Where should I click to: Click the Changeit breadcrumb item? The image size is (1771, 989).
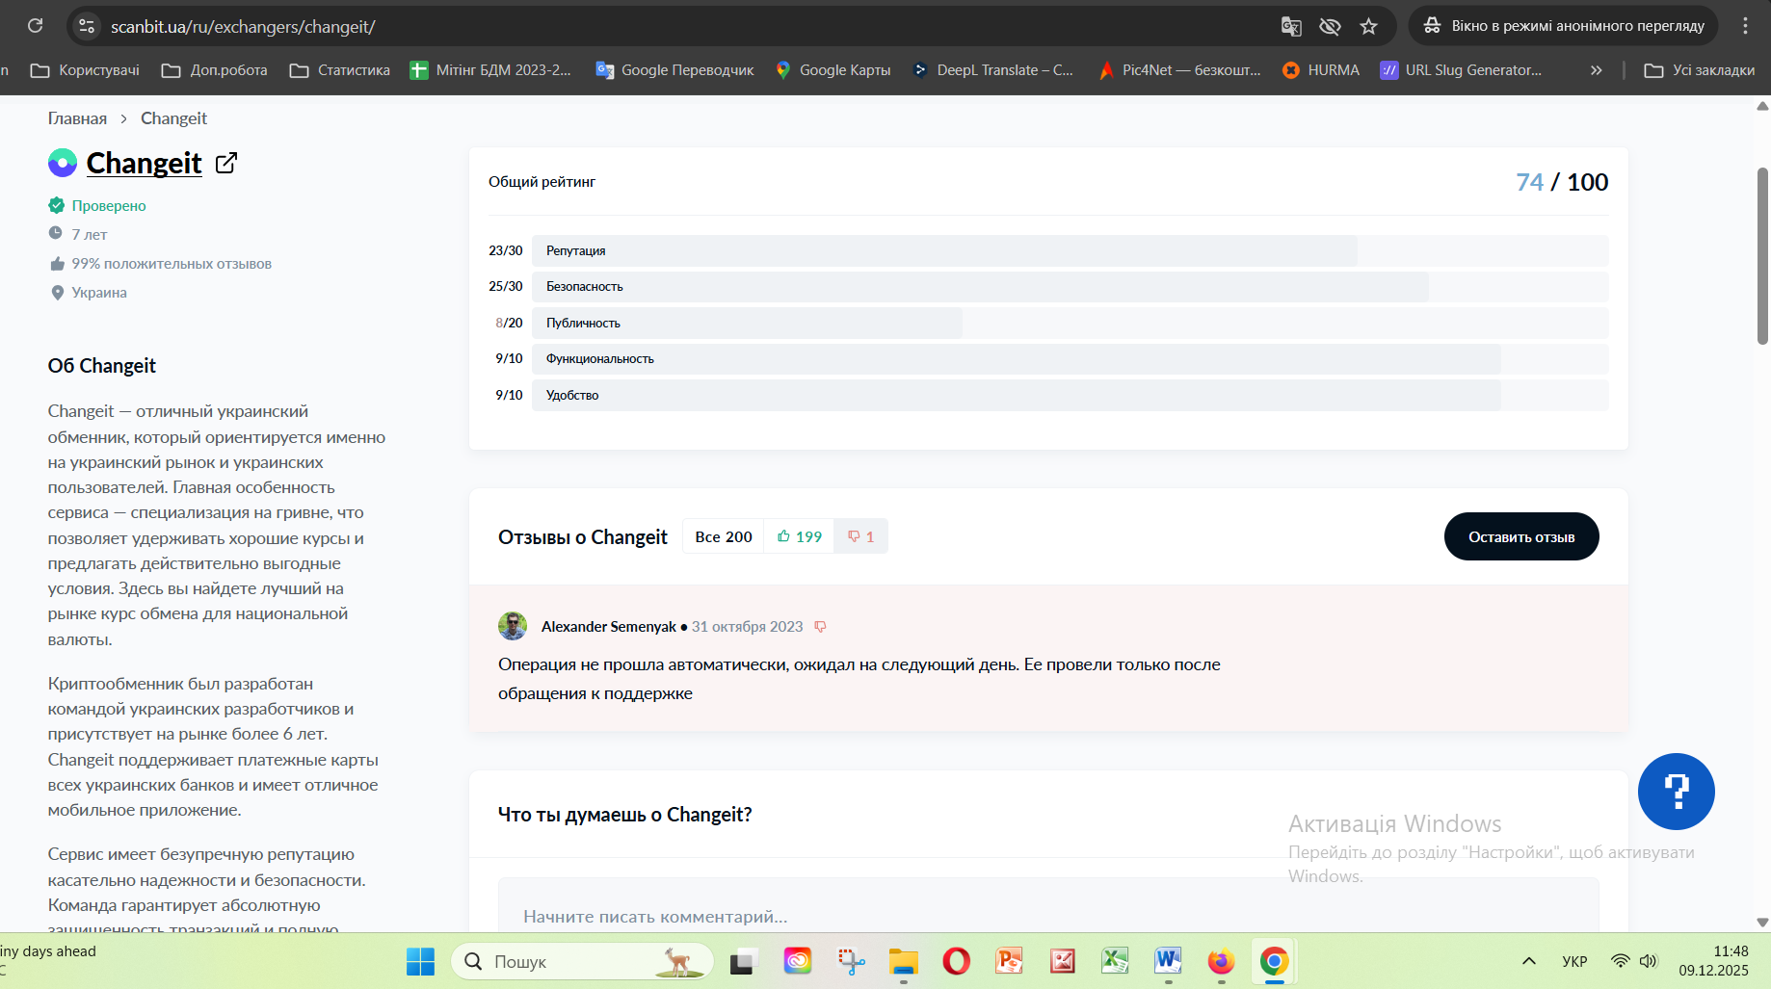tap(173, 118)
